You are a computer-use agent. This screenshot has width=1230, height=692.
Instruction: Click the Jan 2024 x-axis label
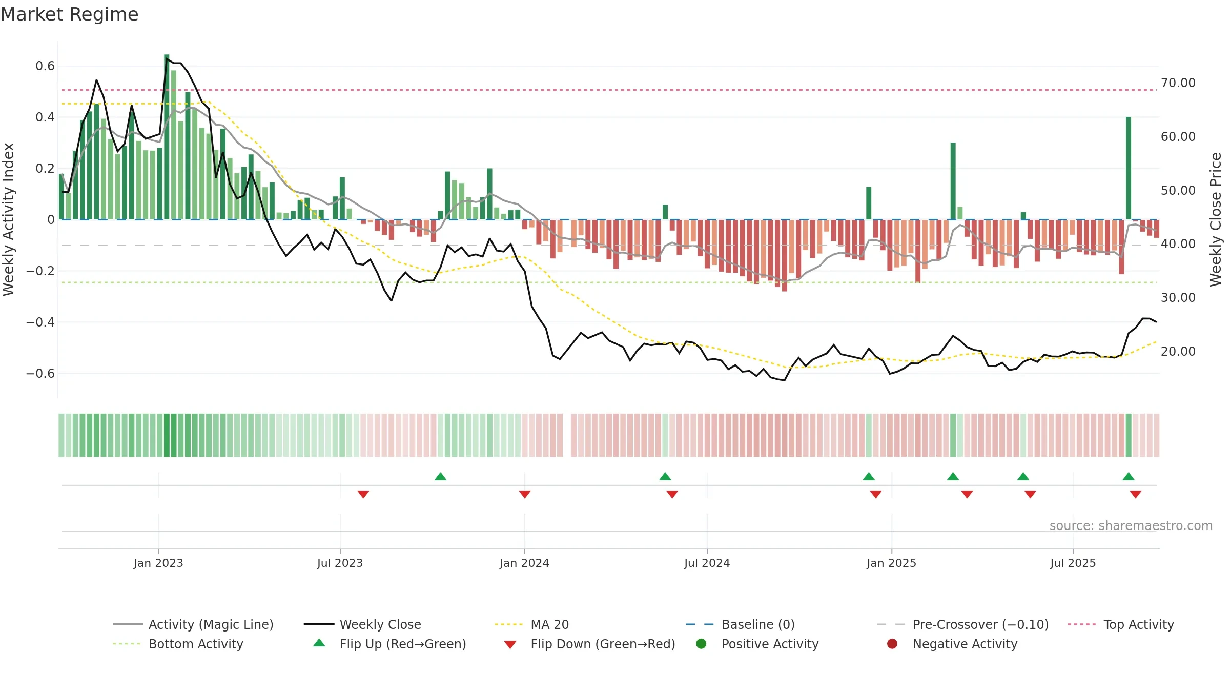(524, 563)
